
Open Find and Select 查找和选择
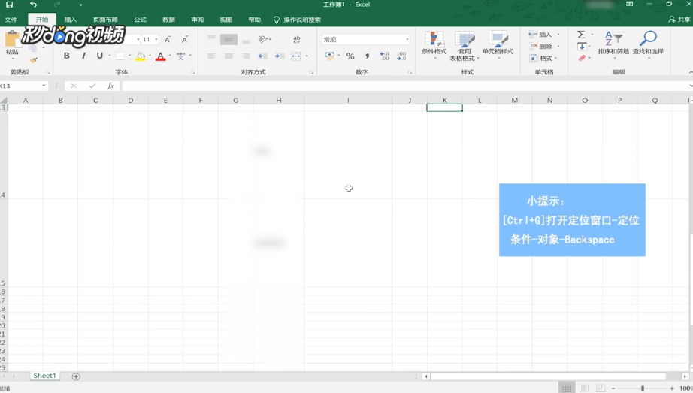tap(648, 44)
